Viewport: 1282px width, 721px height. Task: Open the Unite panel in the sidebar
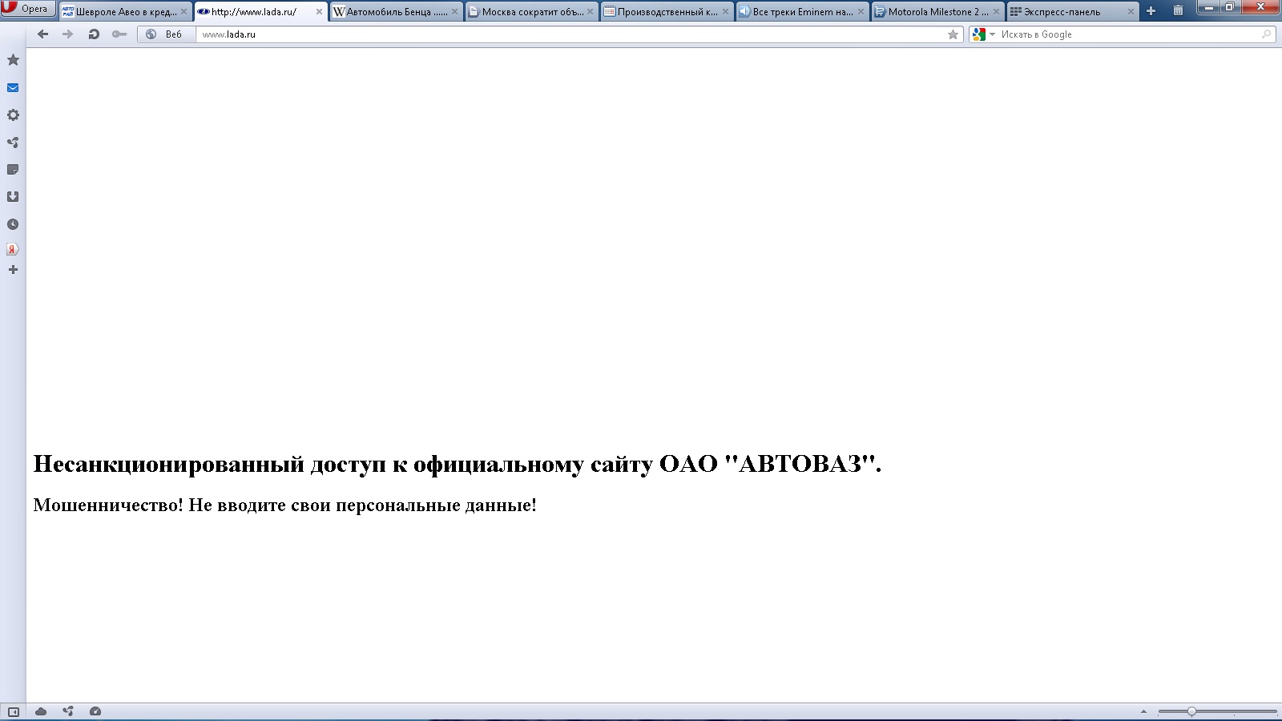point(13,143)
